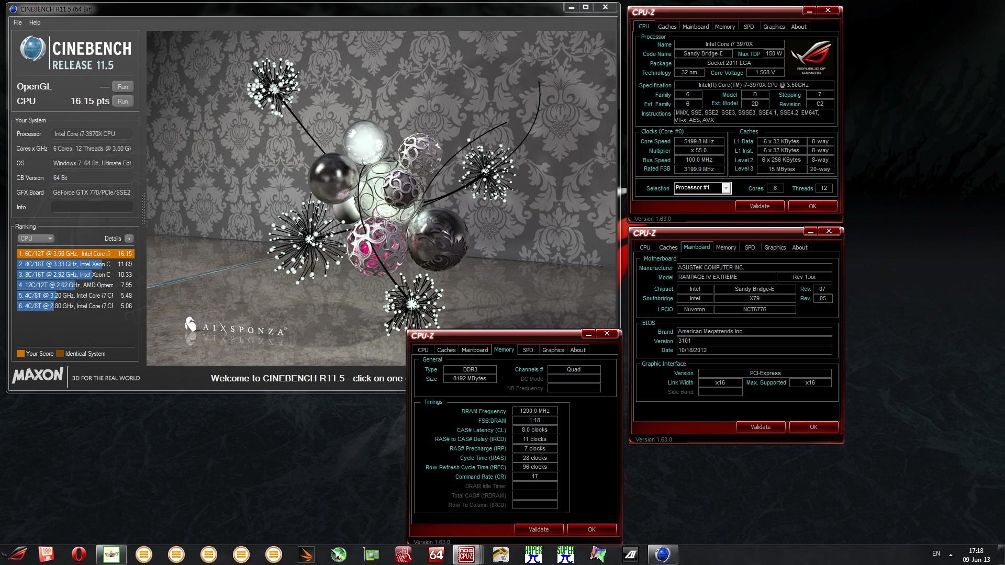Click OK in Memory CPU-Z window
This screenshot has width=1005, height=565.
click(x=591, y=529)
